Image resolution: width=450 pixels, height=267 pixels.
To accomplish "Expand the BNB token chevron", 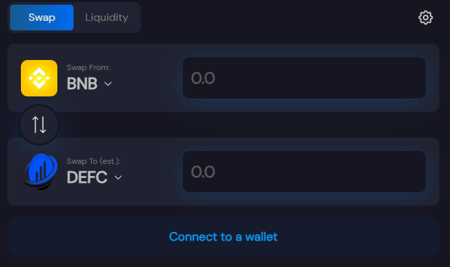I will pyautogui.click(x=108, y=84).
